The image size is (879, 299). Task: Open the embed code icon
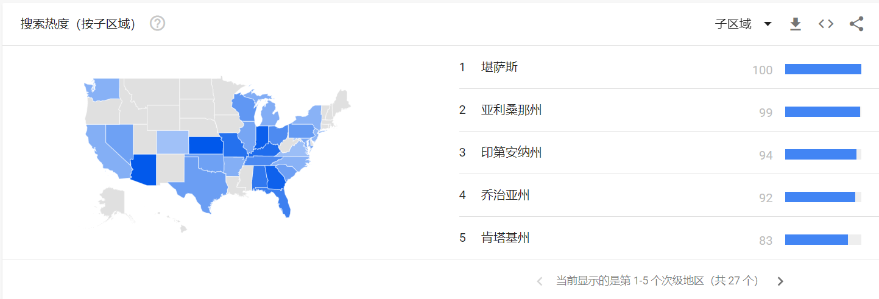coord(825,24)
